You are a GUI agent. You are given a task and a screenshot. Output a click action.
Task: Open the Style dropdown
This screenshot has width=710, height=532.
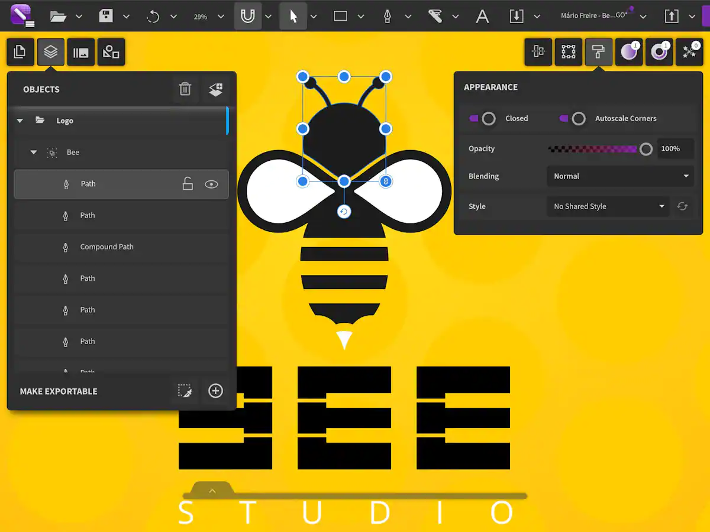[608, 206]
